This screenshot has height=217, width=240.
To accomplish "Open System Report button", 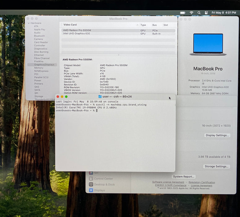I will tap(184, 177).
